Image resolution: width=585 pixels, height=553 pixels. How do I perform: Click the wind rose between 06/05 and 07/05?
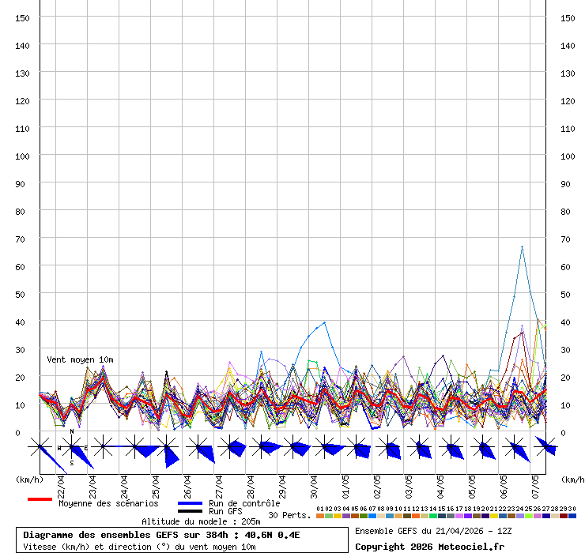click(514, 448)
